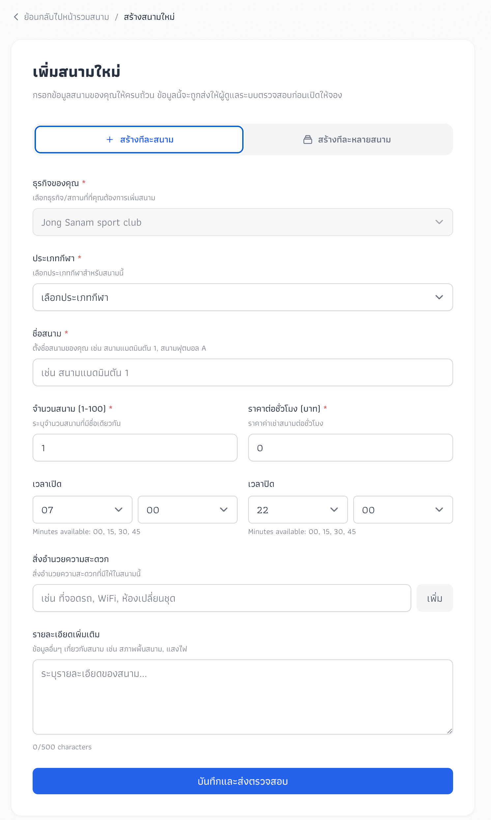Click the ย้อนกลับไปหน้ารวมสนาม breadcrumb link
The width and height of the screenshot is (491, 820).
[65, 16]
